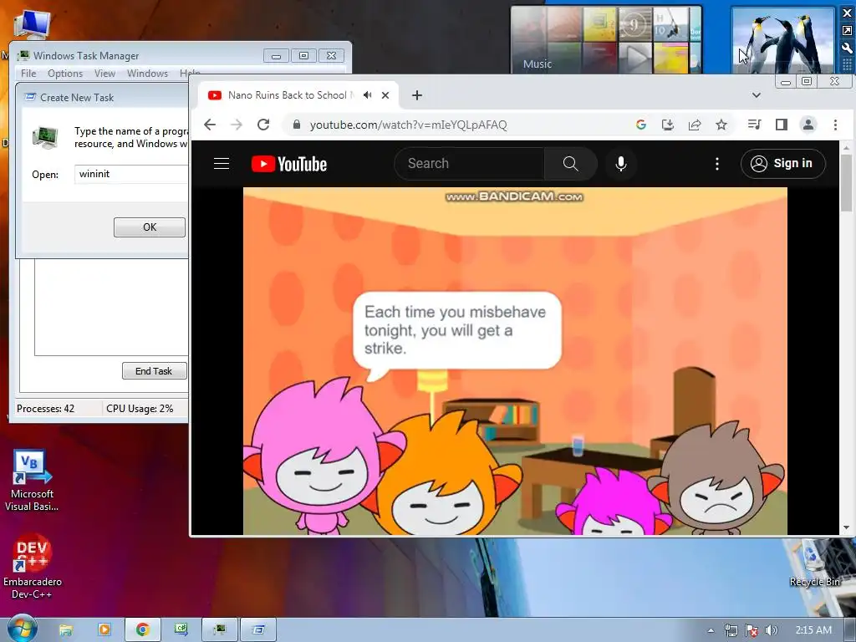Open slideshow gadget options wrench
This screenshot has width=856, height=642.
847,48
